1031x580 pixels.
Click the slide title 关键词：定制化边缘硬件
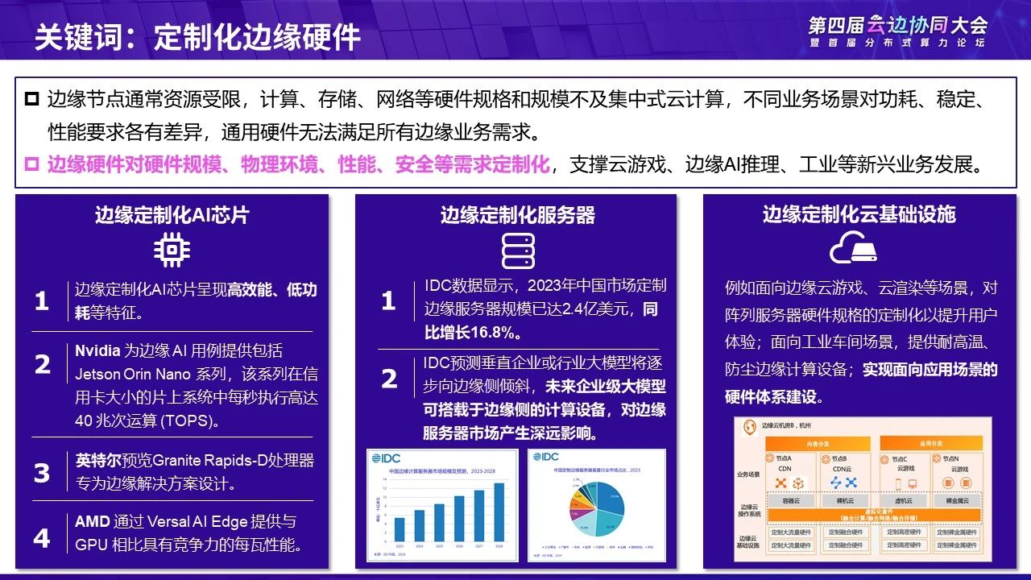(198, 38)
